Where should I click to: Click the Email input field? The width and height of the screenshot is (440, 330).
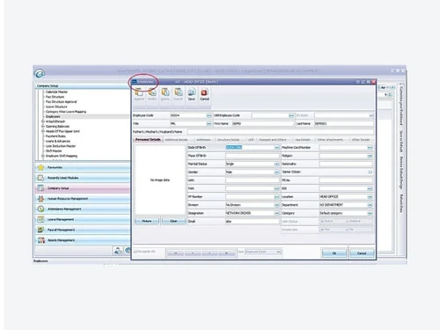click(x=252, y=222)
